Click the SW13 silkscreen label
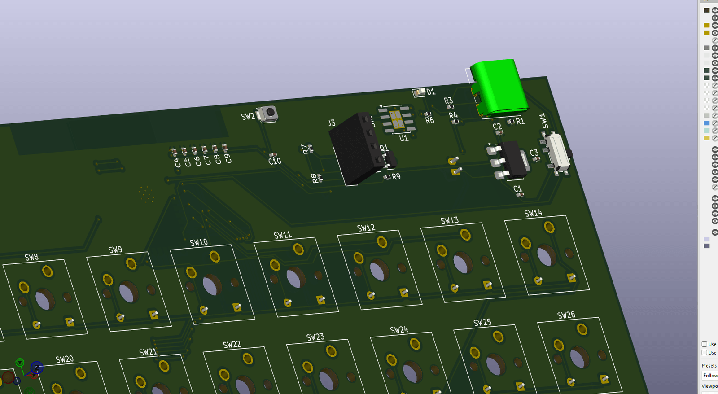 (x=450, y=220)
